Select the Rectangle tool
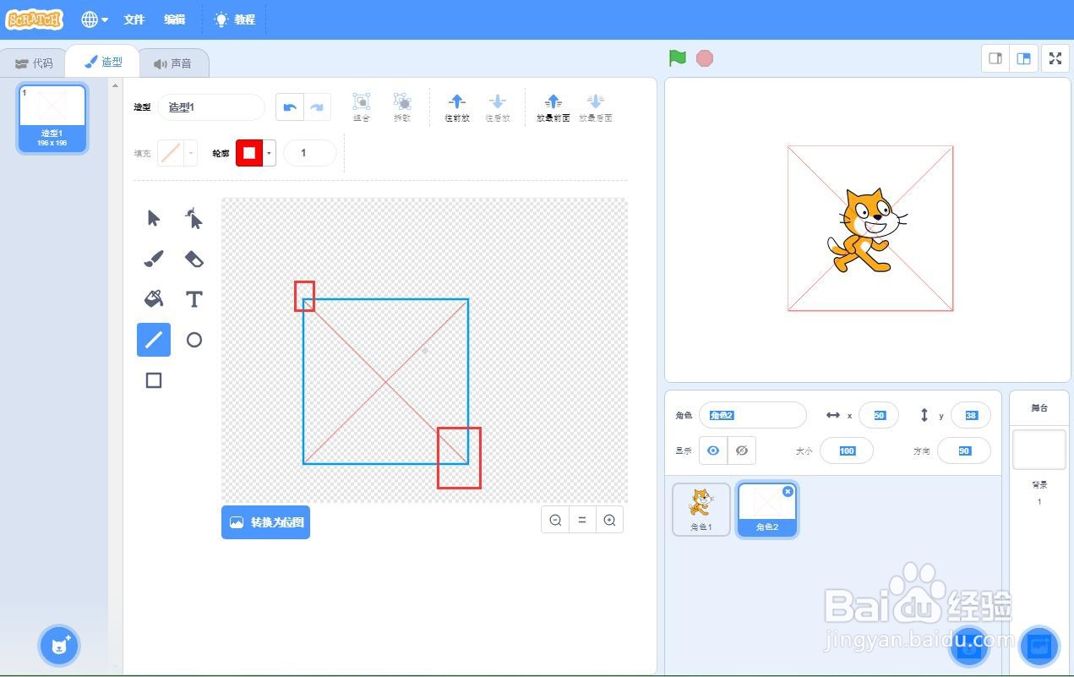Viewport: 1074px width, 677px height. pyautogui.click(x=154, y=380)
